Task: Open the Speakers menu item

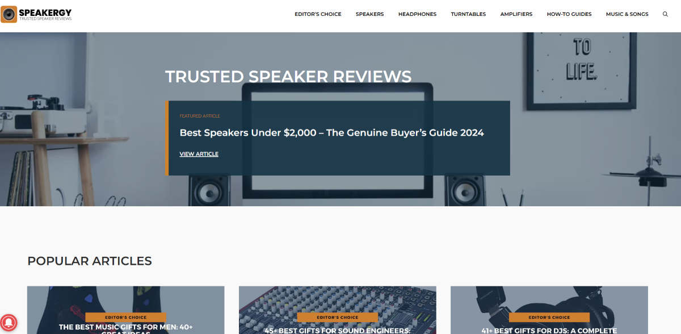Action: [369, 14]
